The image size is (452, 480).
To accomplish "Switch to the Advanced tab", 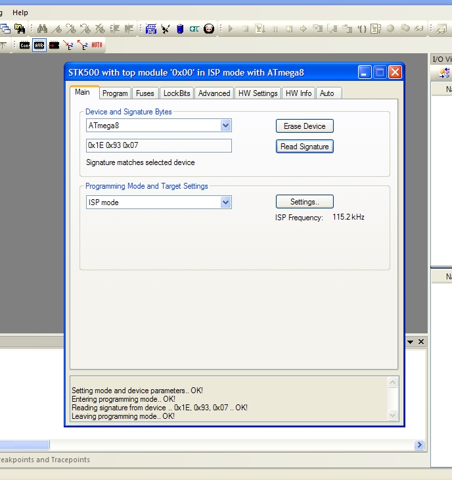I will (214, 93).
